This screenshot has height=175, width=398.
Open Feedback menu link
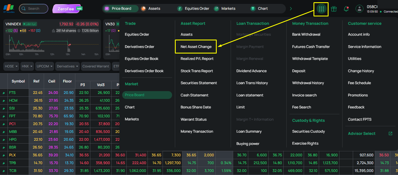coord(356,107)
